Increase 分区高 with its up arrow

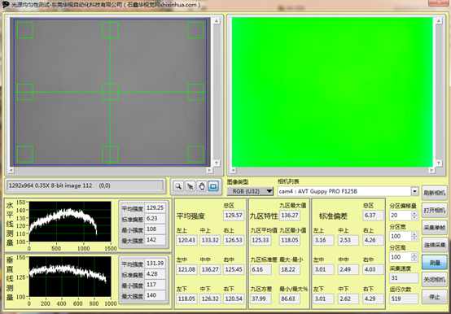414,255
